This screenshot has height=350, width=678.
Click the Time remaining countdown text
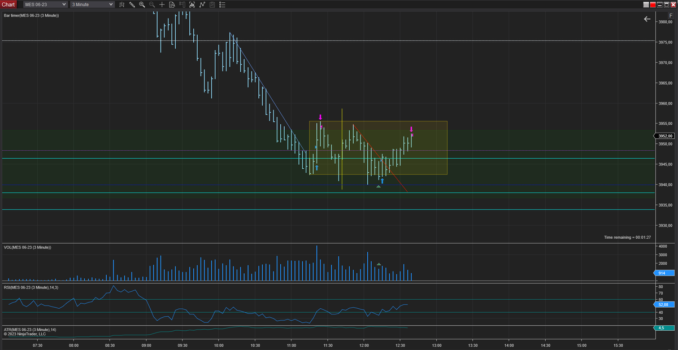point(628,237)
